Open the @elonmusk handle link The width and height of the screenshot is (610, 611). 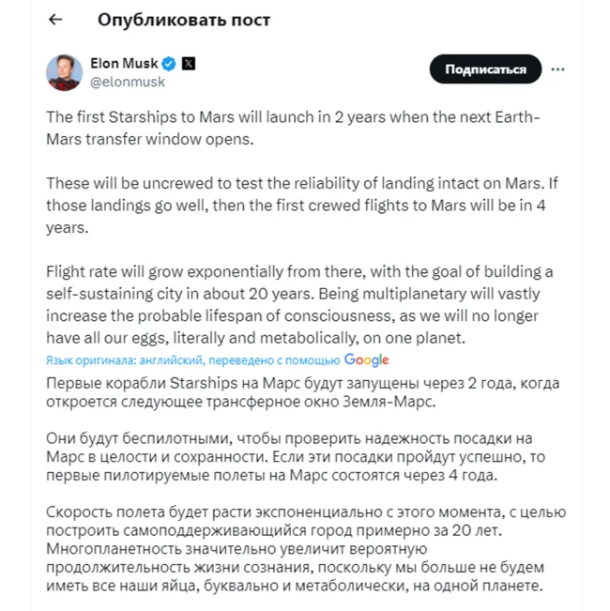[128, 82]
